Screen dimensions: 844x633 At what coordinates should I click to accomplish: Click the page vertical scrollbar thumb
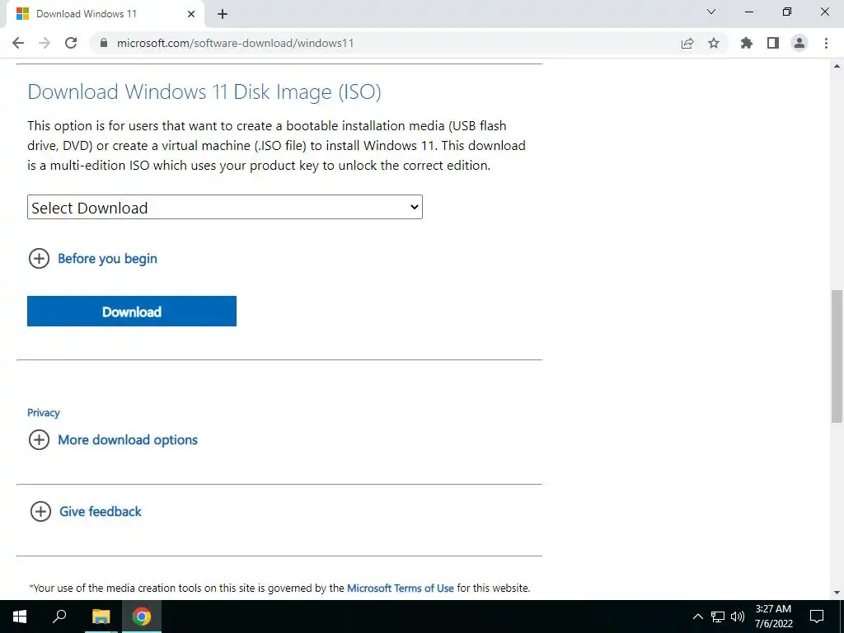(x=837, y=356)
